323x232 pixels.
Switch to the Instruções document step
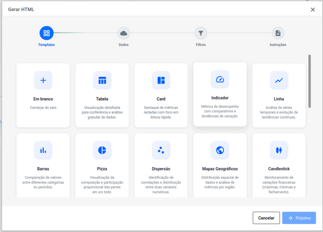tap(278, 33)
